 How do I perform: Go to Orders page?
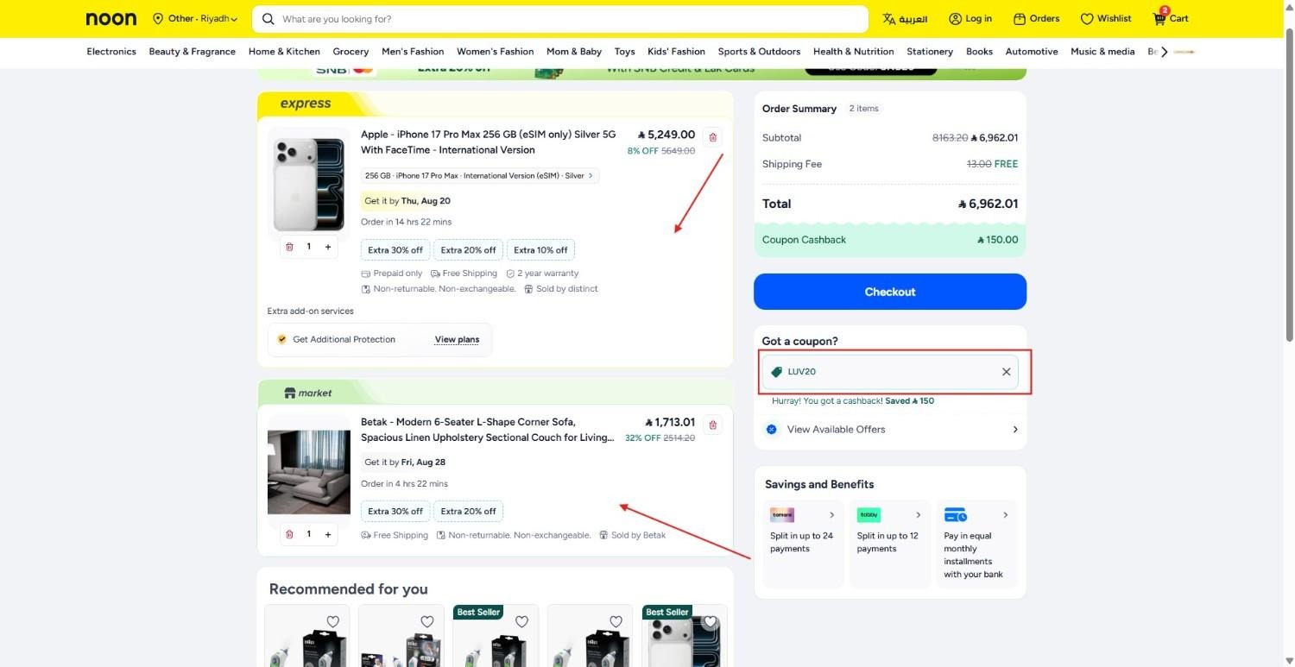[x=1036, y=18]
